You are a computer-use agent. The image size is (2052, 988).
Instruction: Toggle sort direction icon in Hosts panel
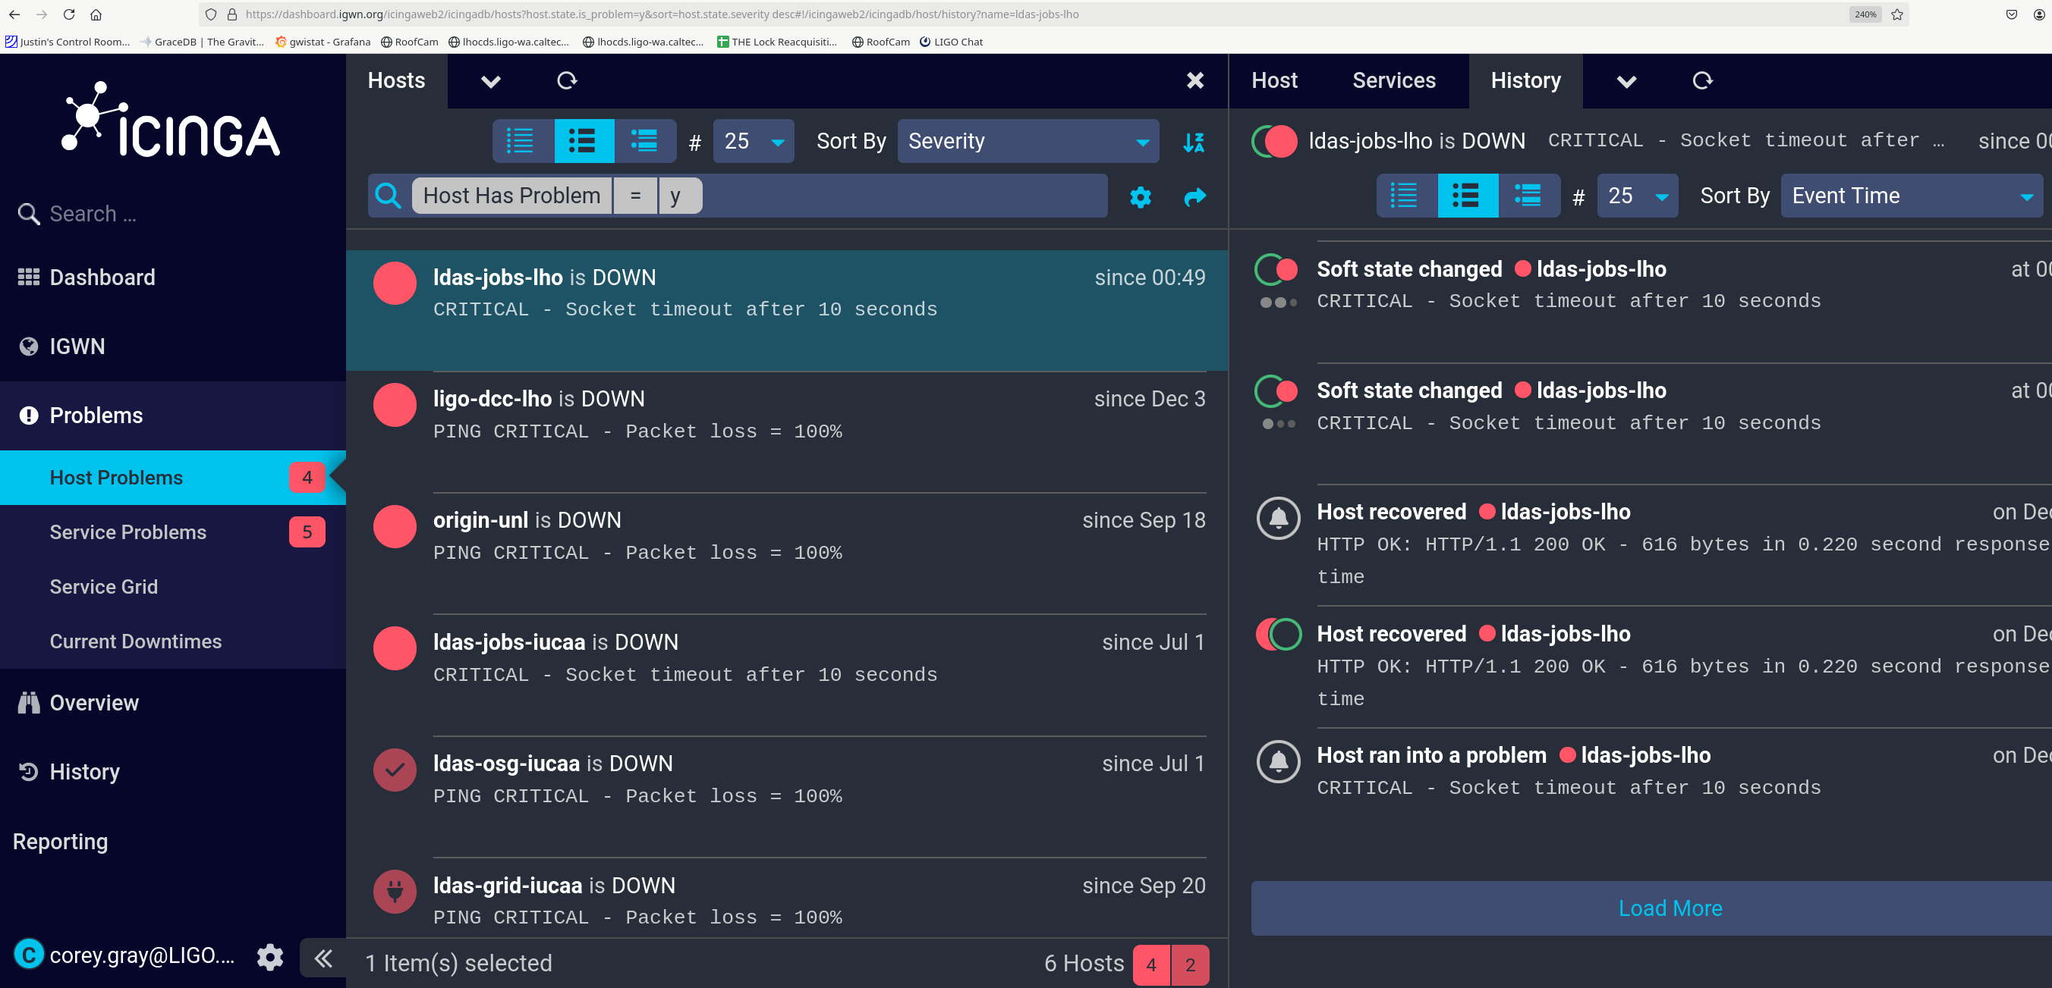tap(1193, 142)
